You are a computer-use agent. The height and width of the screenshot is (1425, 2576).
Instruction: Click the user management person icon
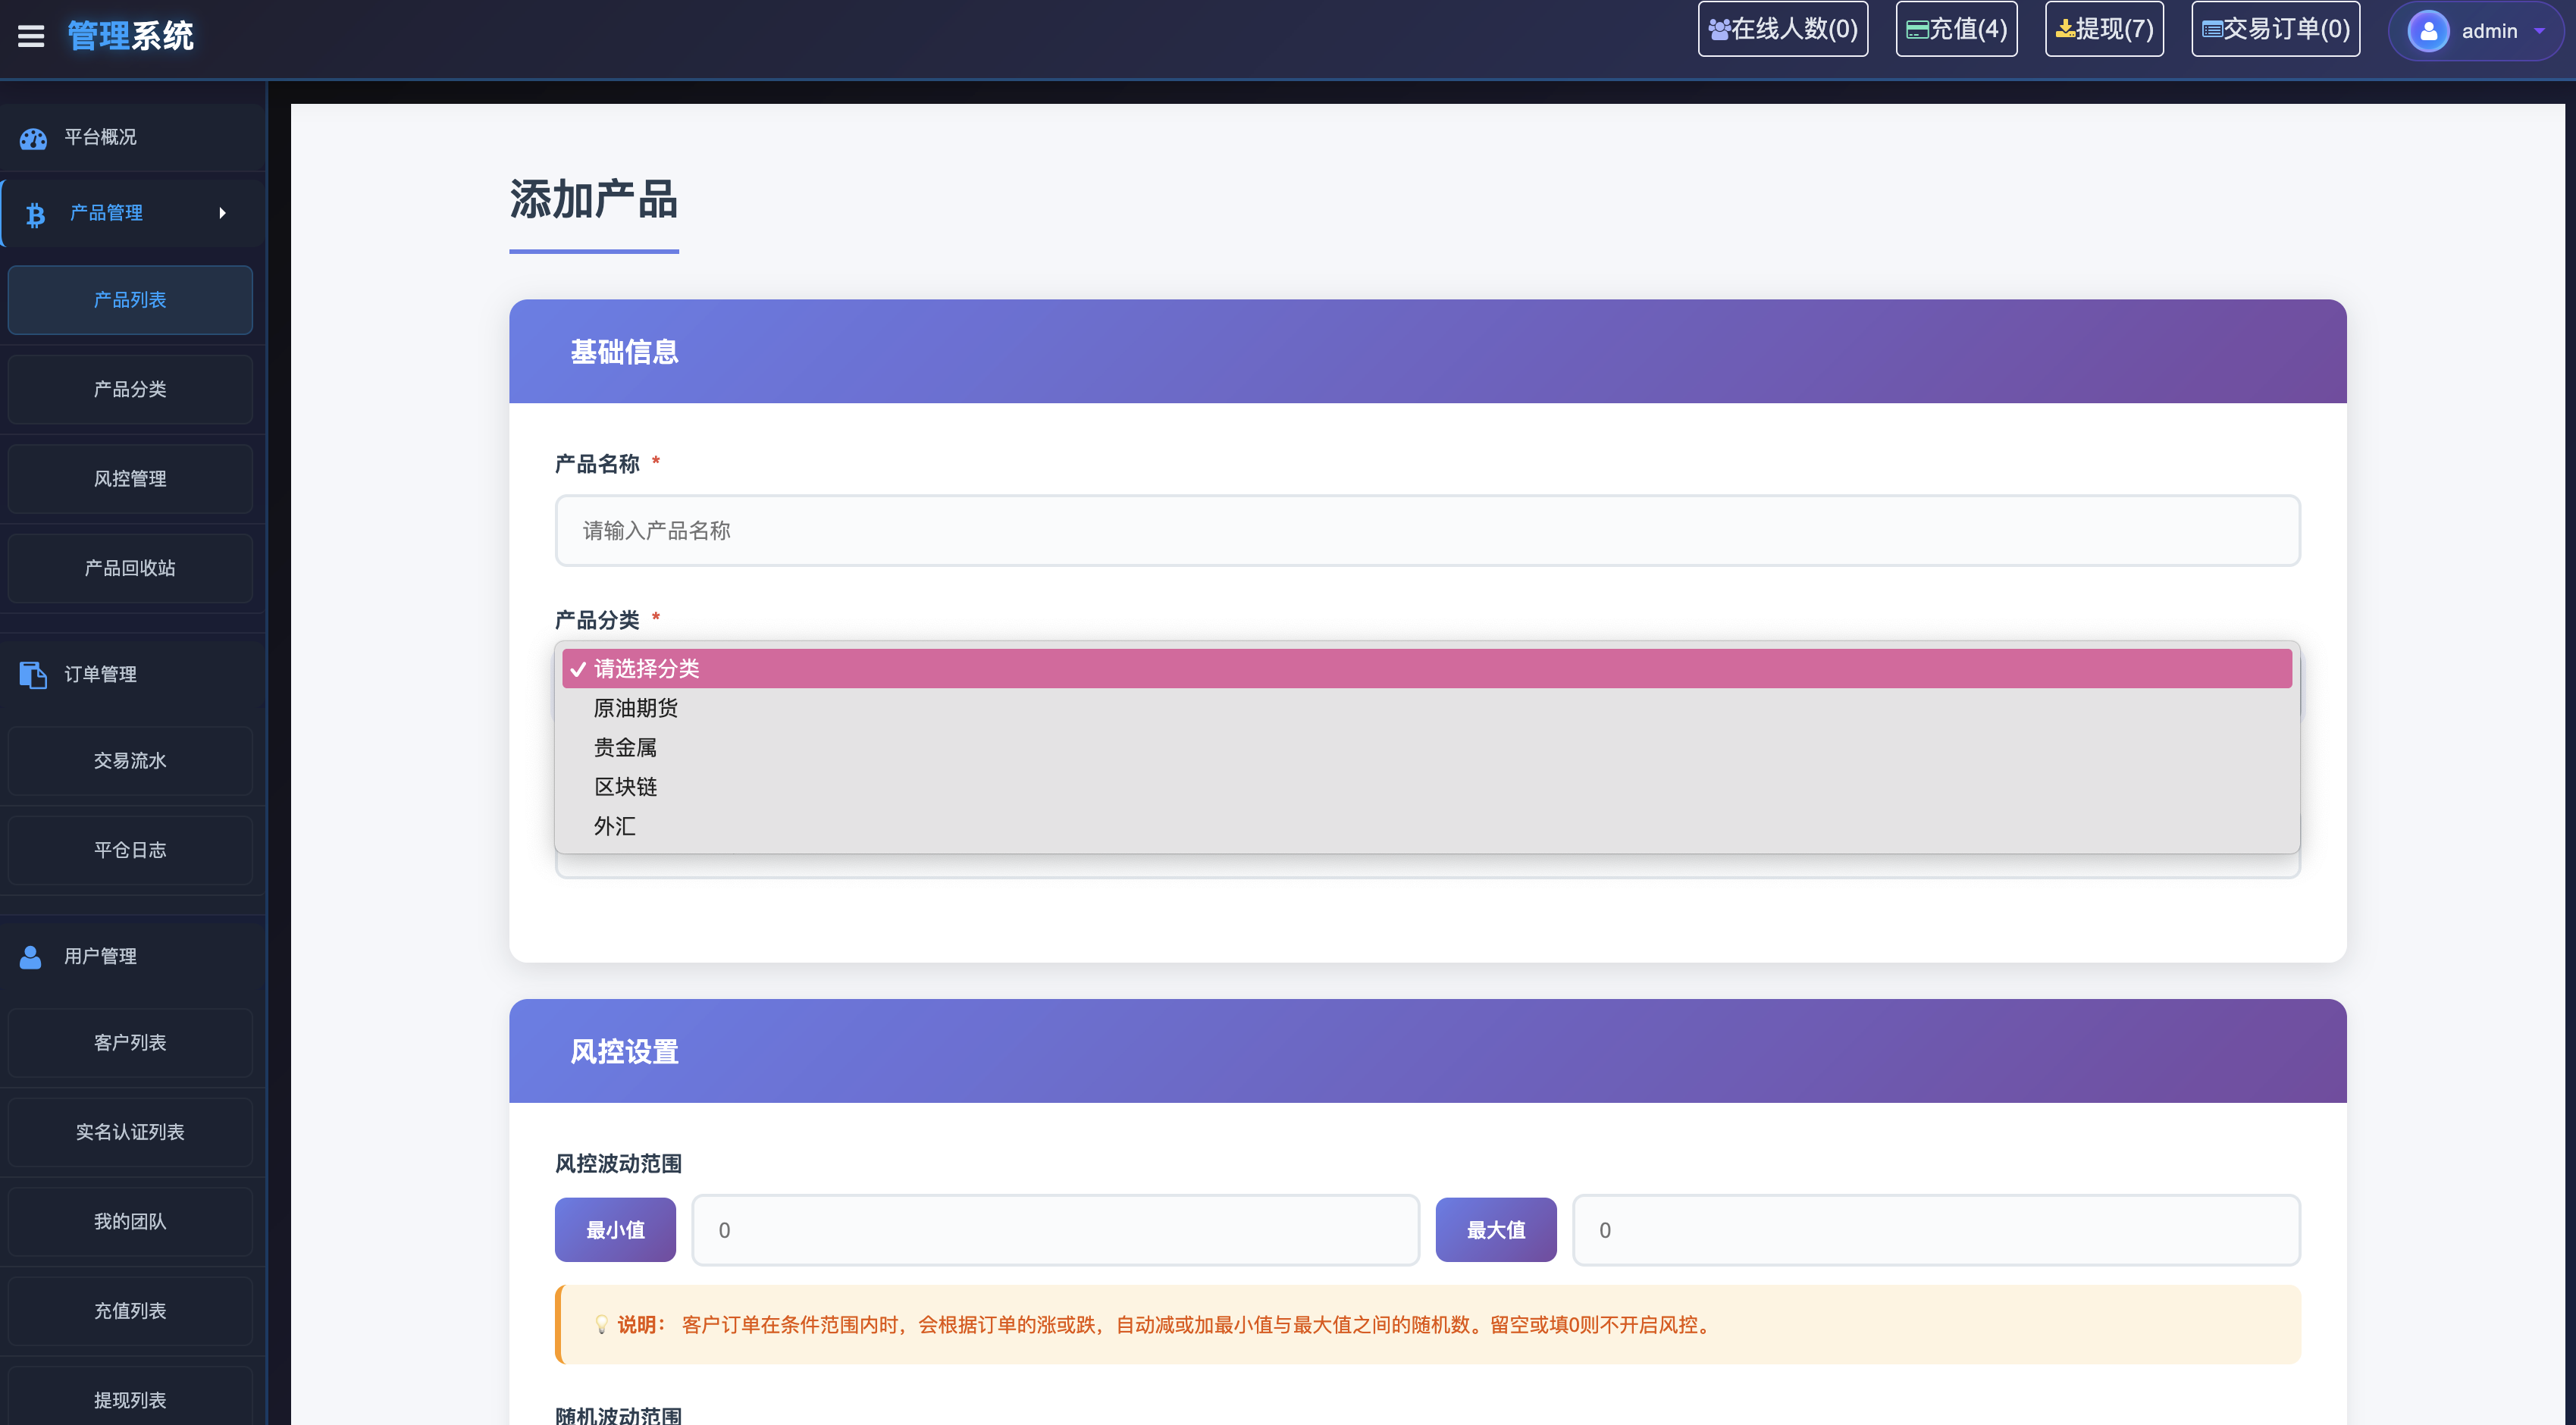pyautogui.click(x=31, y=957)
